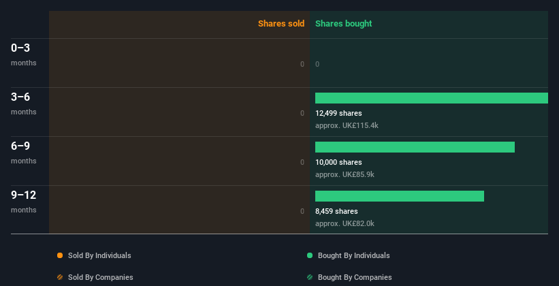Click the 8,459 shares label
This screenshot has height=286, width=559.
tap(336, 212)
